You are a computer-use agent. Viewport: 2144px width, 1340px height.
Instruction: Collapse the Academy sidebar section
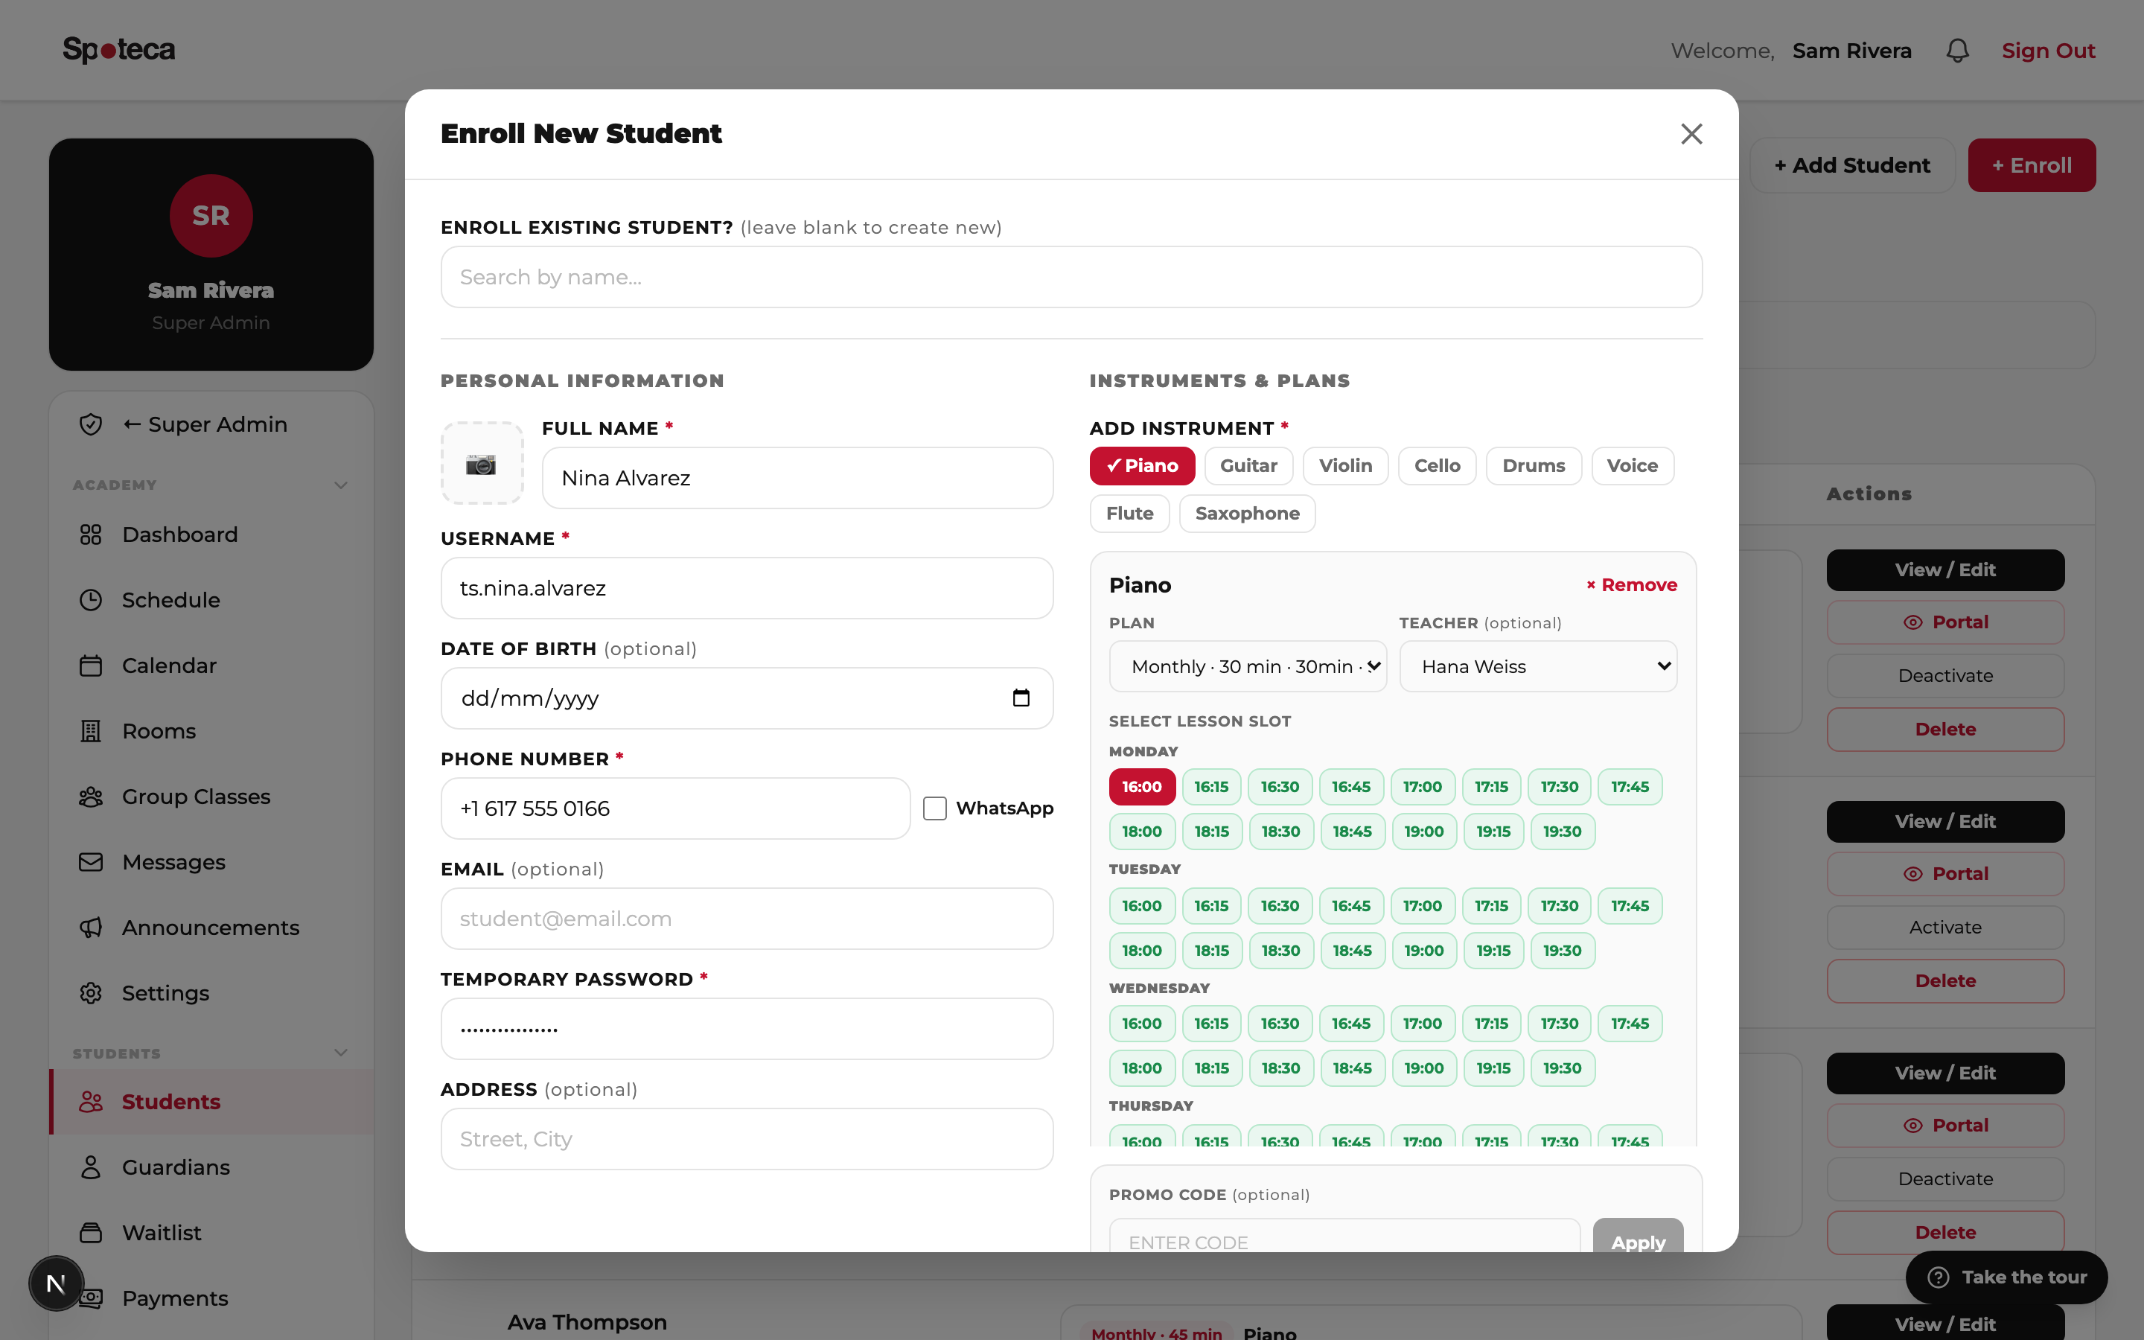340,485
